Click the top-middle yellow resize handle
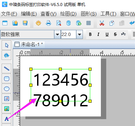This screenshot has height=126, width=135. coord(60,69)
